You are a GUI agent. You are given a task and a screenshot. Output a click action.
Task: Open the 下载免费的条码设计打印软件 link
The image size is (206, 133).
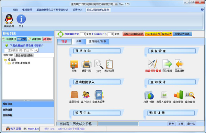27,46
